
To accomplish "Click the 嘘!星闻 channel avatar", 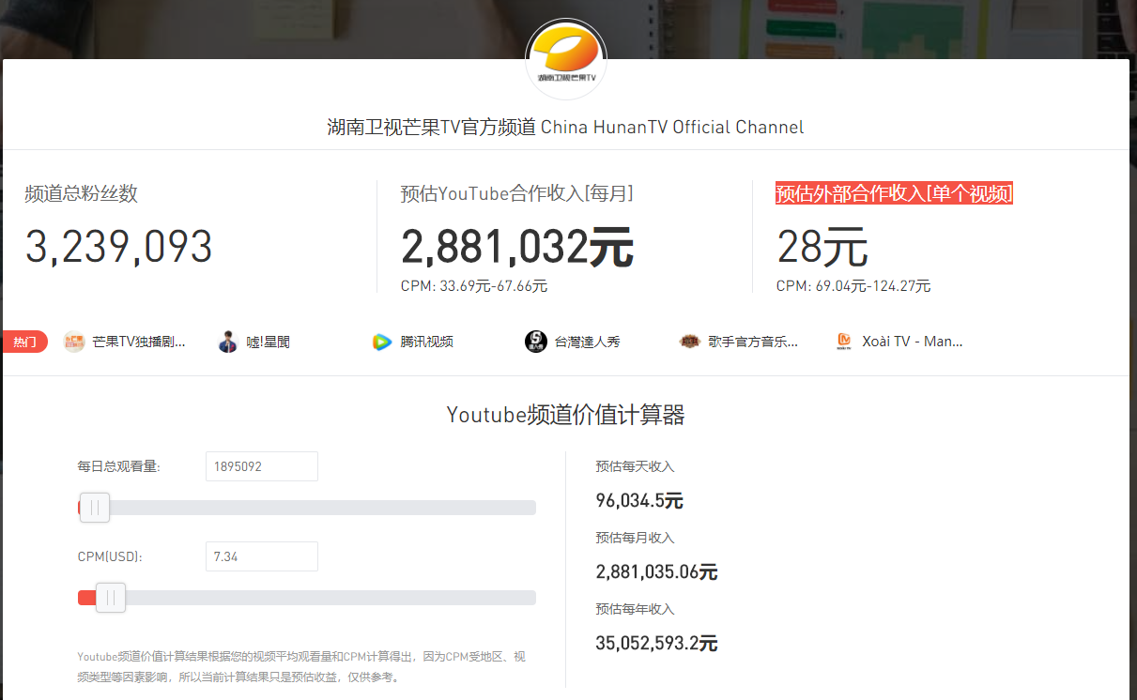I will point(228,342).
